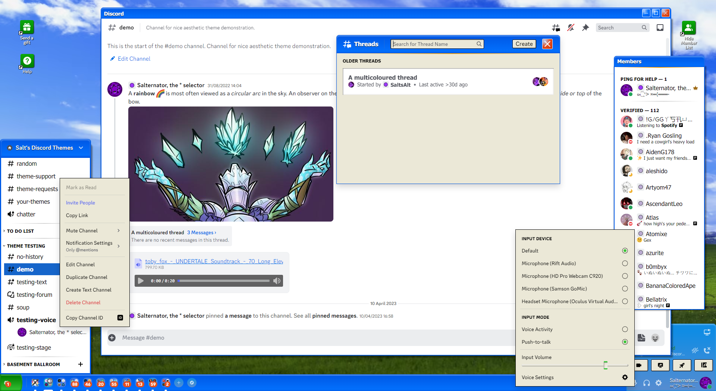The height and width of the screenshot is (391, 716).
Task: Close the Threads popup with red X
Action: pos(547,44)
